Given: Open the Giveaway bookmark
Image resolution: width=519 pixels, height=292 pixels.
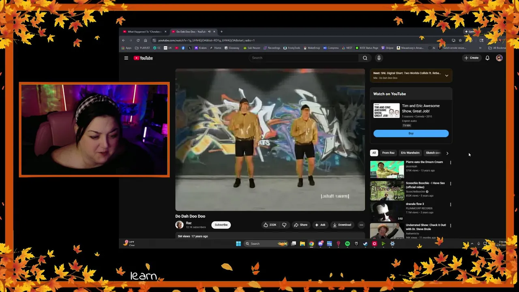Looking at the screenshot, I should [x=232, y=48].
